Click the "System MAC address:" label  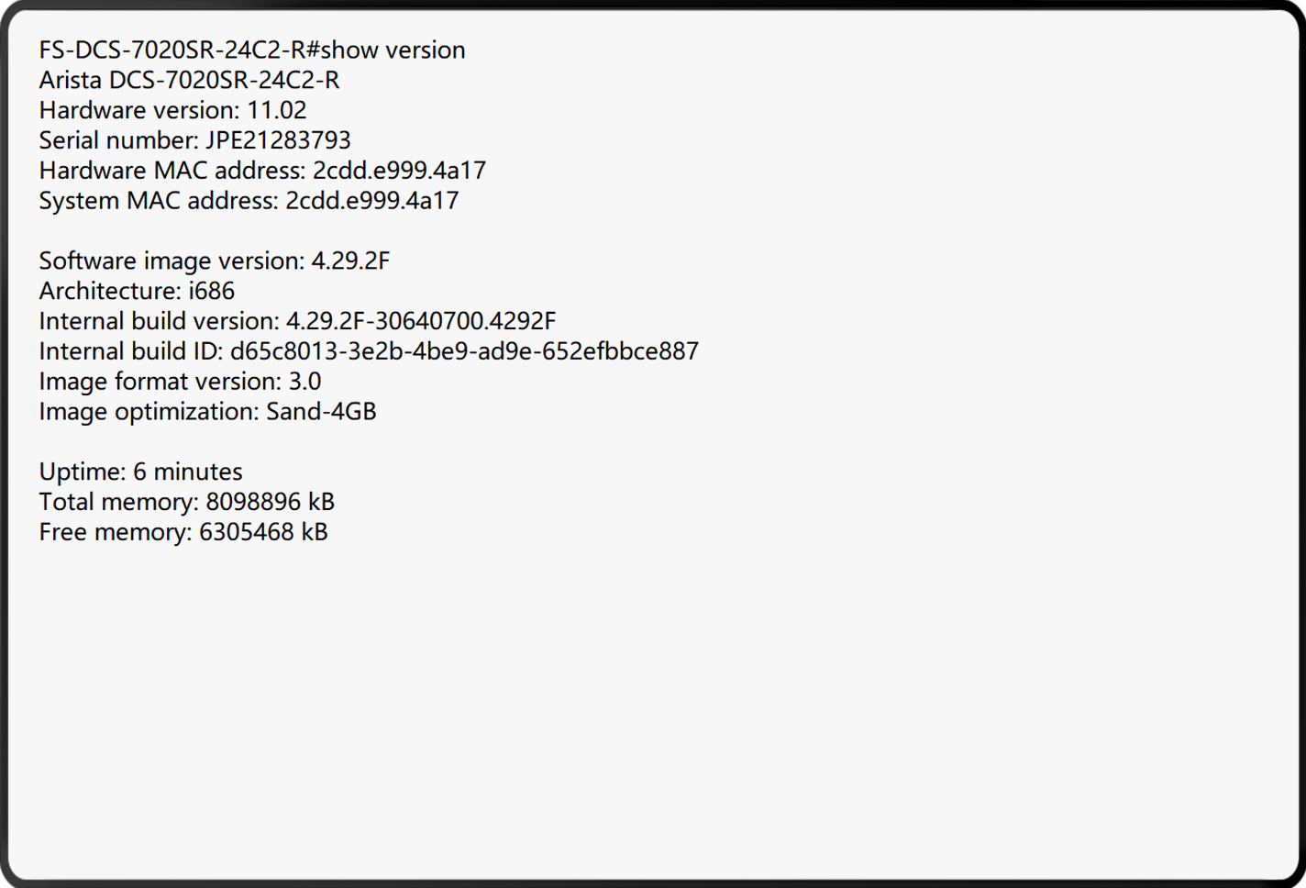(158, 201)
